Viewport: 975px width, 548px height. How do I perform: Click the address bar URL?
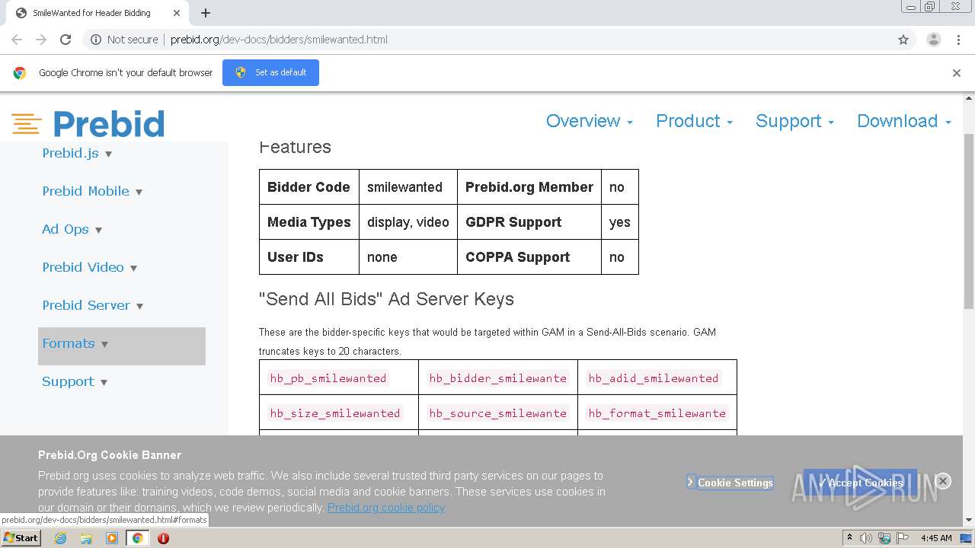279,40
